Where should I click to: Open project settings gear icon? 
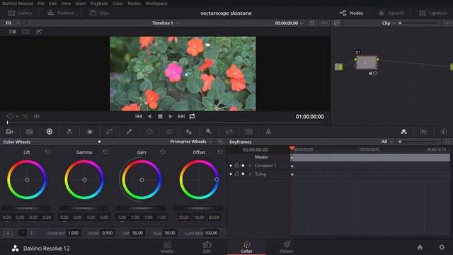[442, 247]
